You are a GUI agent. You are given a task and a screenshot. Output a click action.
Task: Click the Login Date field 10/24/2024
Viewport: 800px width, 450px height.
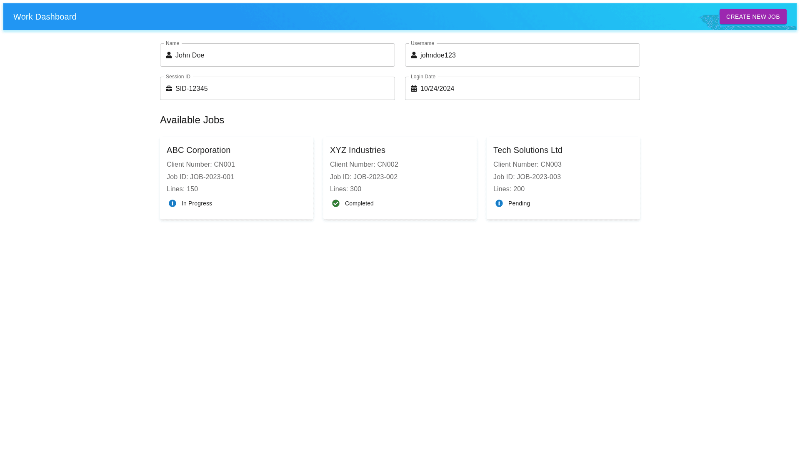528,89
